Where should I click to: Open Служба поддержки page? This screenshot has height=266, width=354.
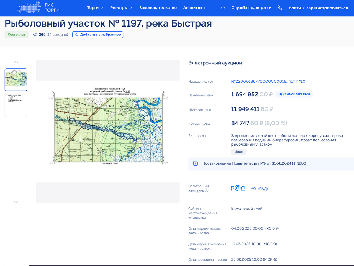click(251, 8)
